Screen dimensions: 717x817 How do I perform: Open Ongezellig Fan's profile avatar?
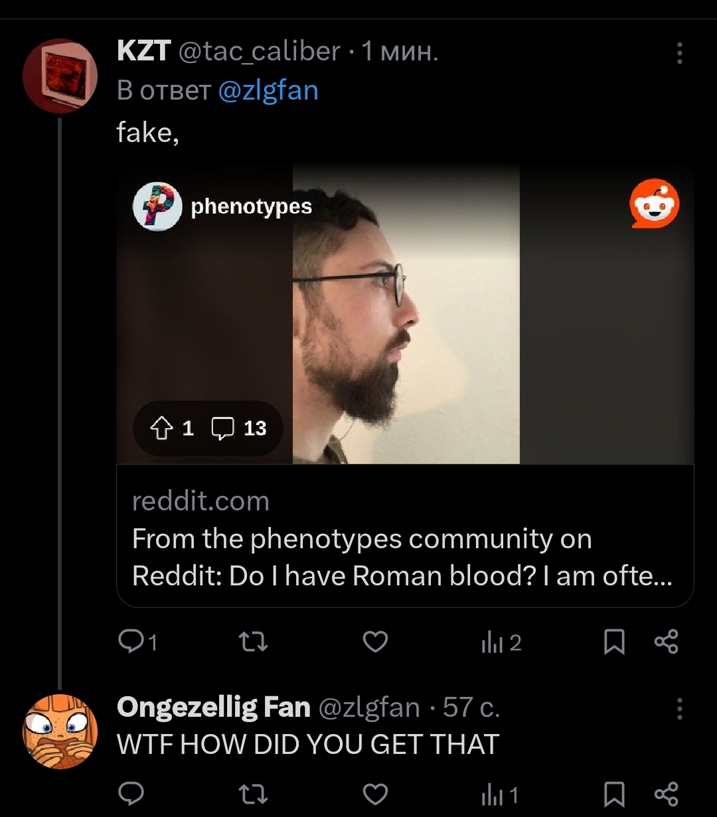60,731
